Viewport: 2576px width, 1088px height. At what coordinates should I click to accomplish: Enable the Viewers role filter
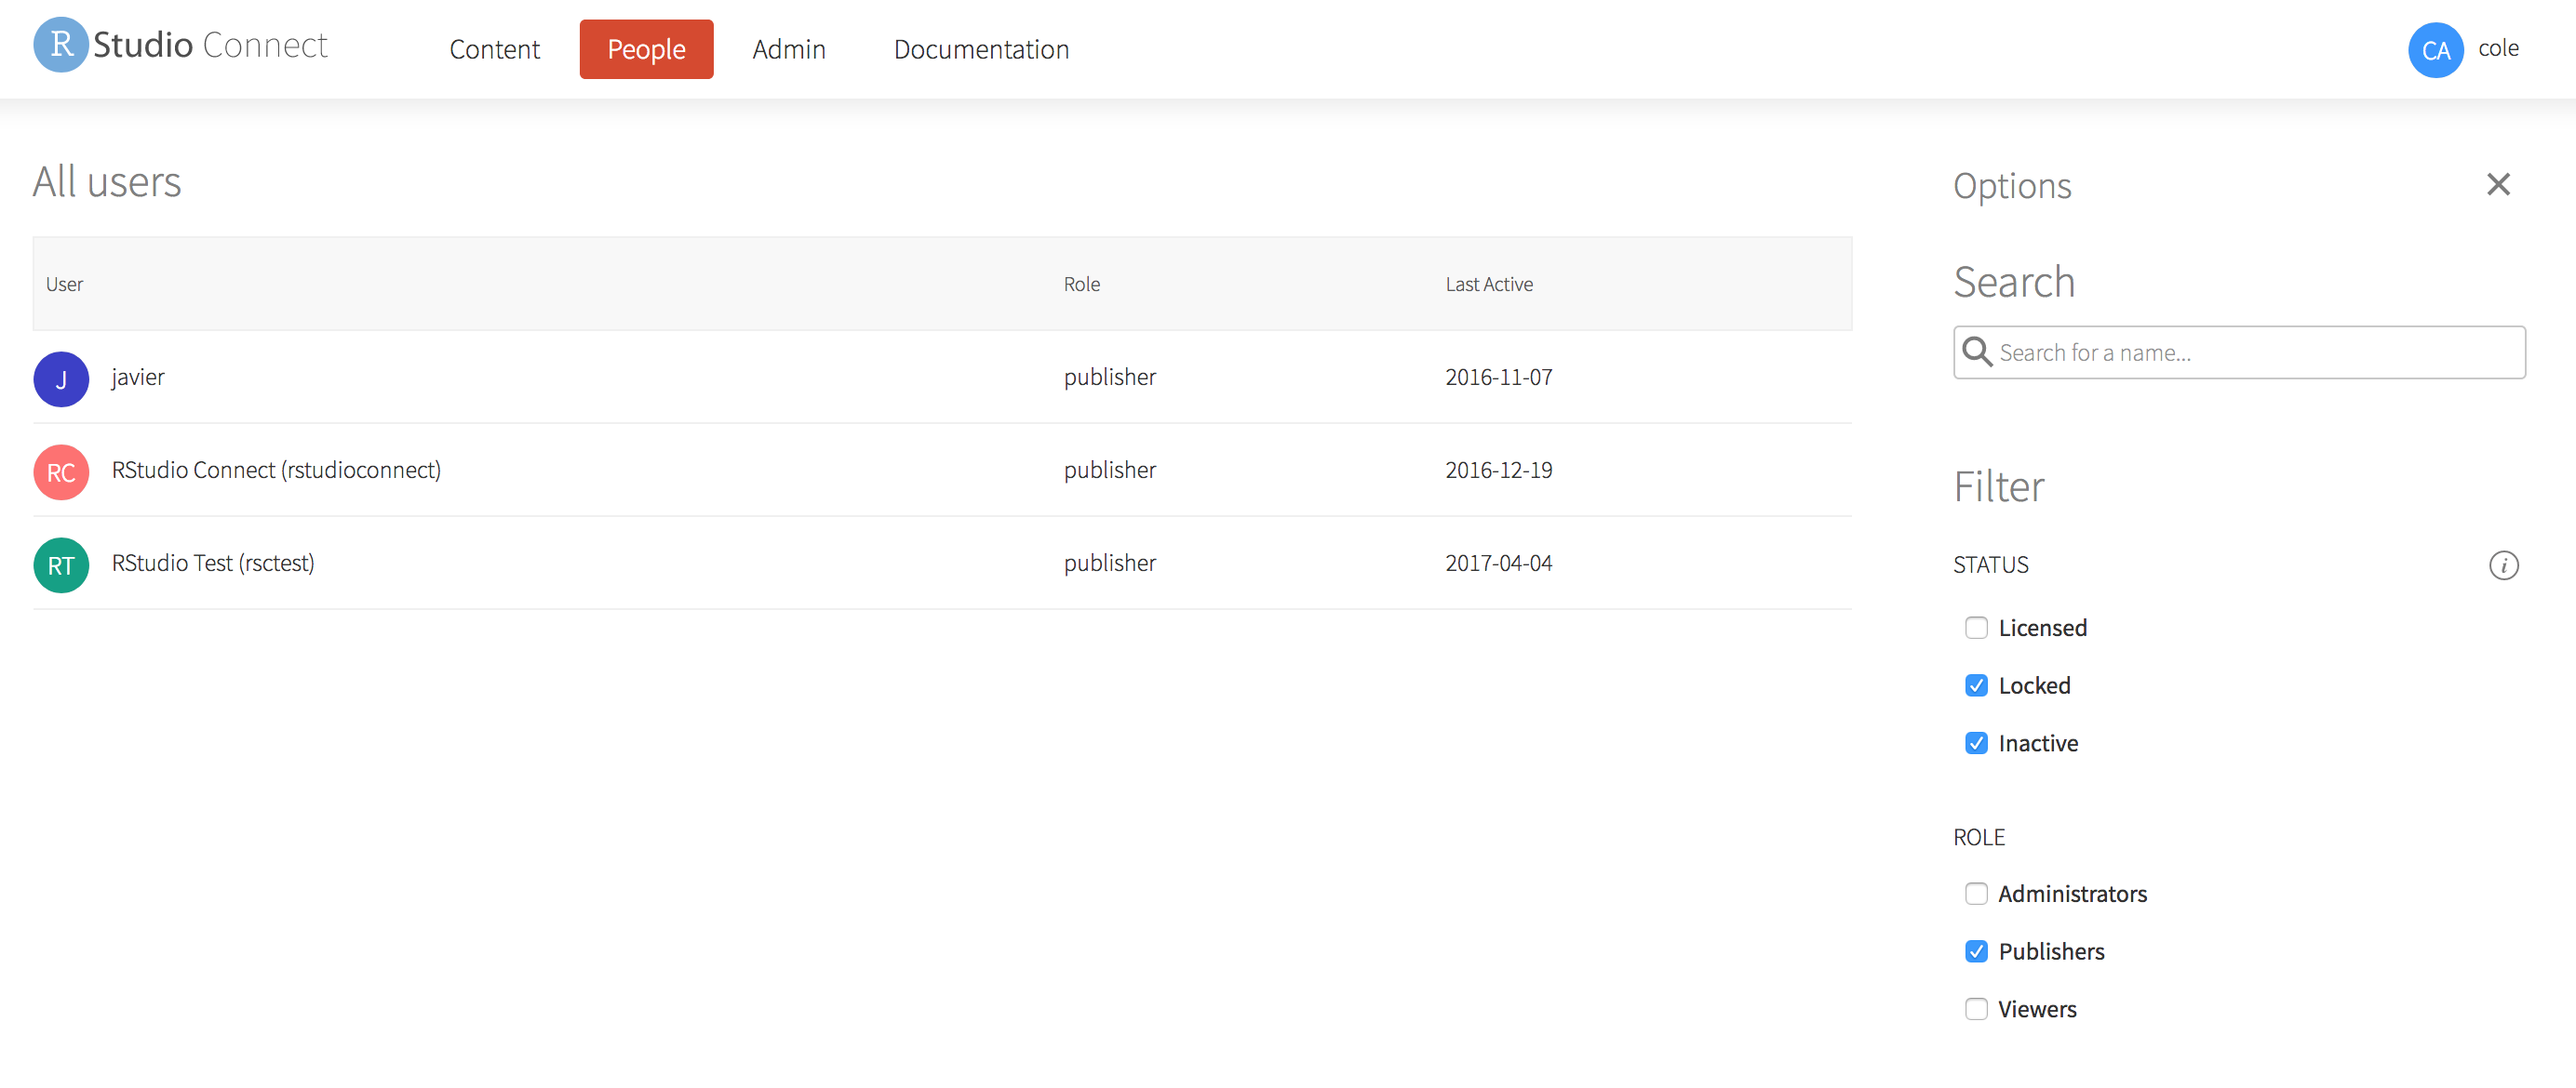(1976, 1009)
